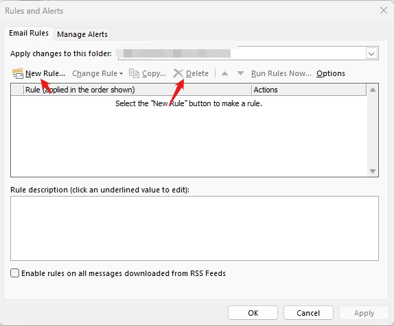
Task: Click the "Apply changes to this folder:" label
Action: [x=61, y=53]
